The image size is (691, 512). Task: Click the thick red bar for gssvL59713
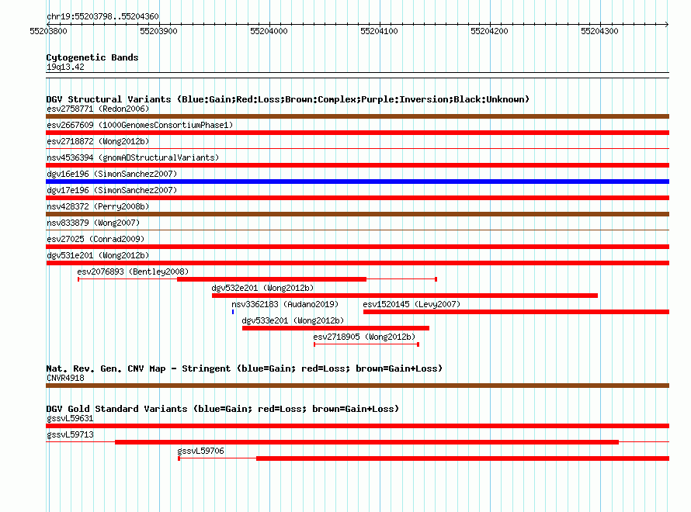(366, 442)
